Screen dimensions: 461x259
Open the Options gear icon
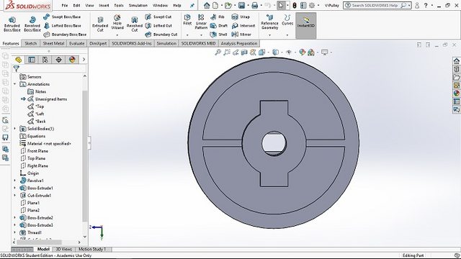312,5
